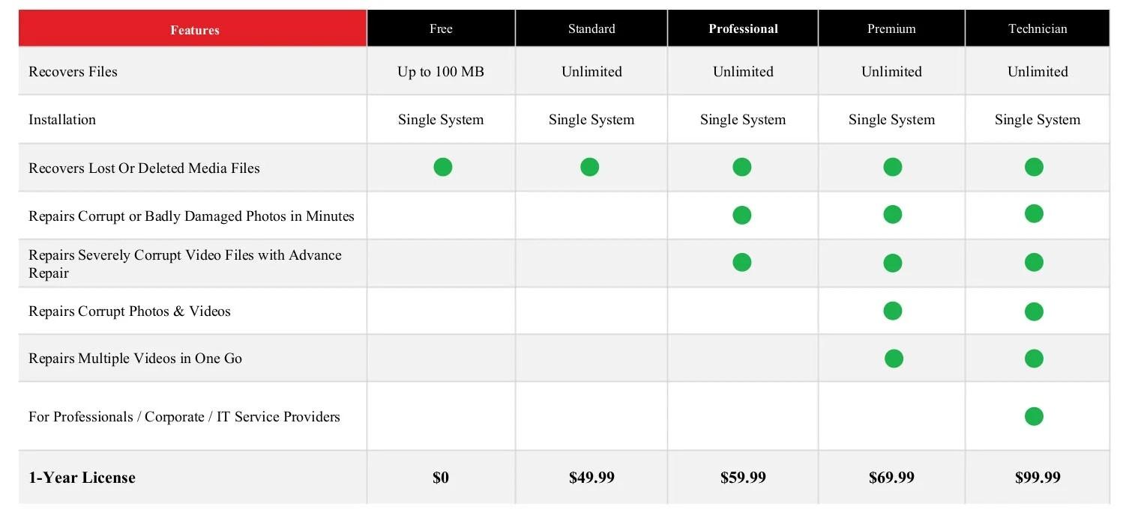Click Standard's green dot for Recovers Lost Media
Screen dimensions: 1126x524
589,167
